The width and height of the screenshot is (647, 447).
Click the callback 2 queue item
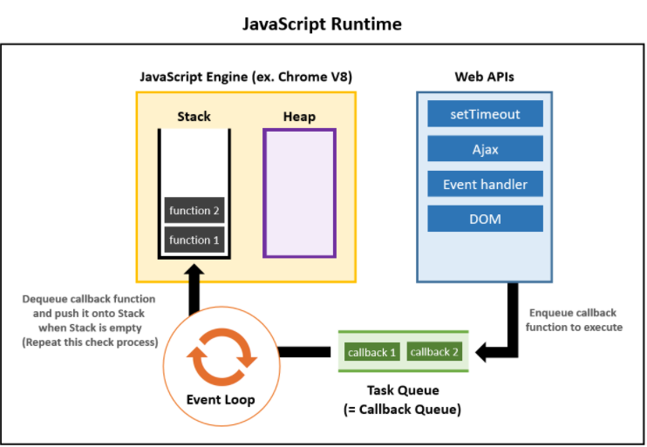coord(434,352)
